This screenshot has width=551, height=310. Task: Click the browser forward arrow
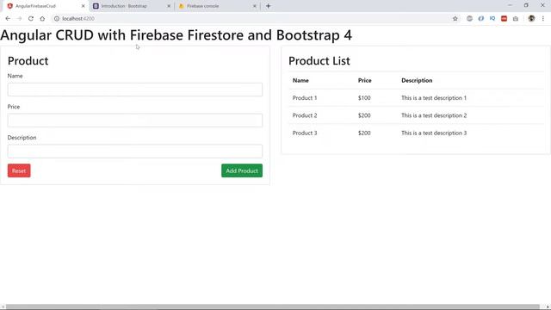19,19
